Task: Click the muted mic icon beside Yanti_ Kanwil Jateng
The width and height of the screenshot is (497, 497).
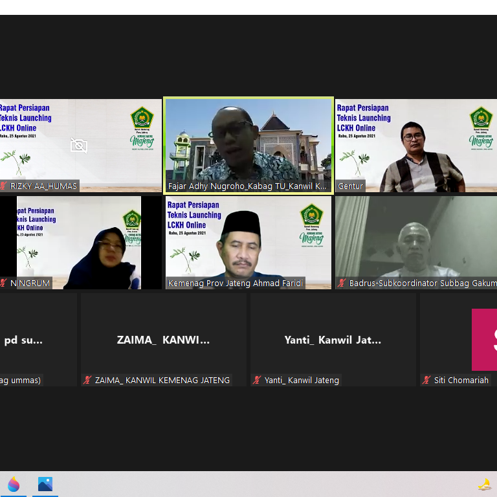Action: tap(257, 380)
